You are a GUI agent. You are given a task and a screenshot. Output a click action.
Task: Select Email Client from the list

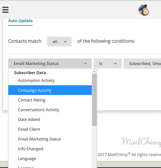(50, 129)
